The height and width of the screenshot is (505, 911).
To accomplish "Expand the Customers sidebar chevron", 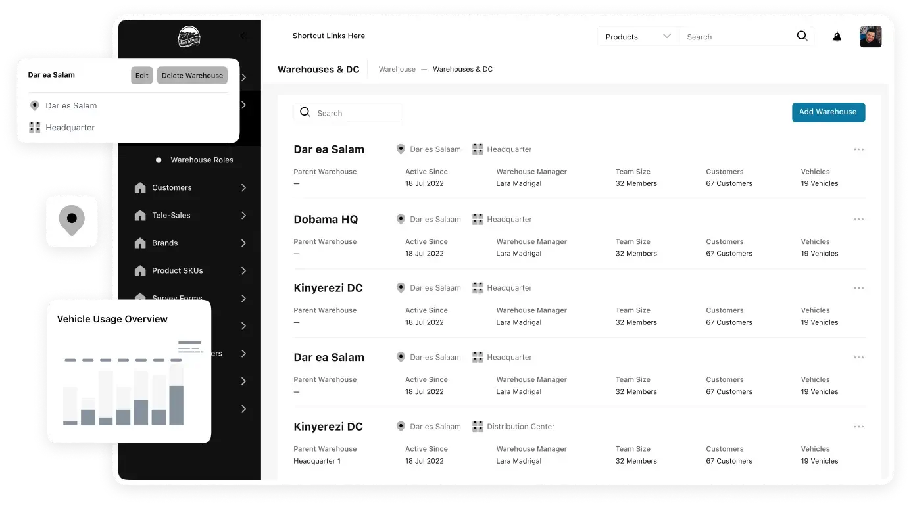I will pos(243,188).
